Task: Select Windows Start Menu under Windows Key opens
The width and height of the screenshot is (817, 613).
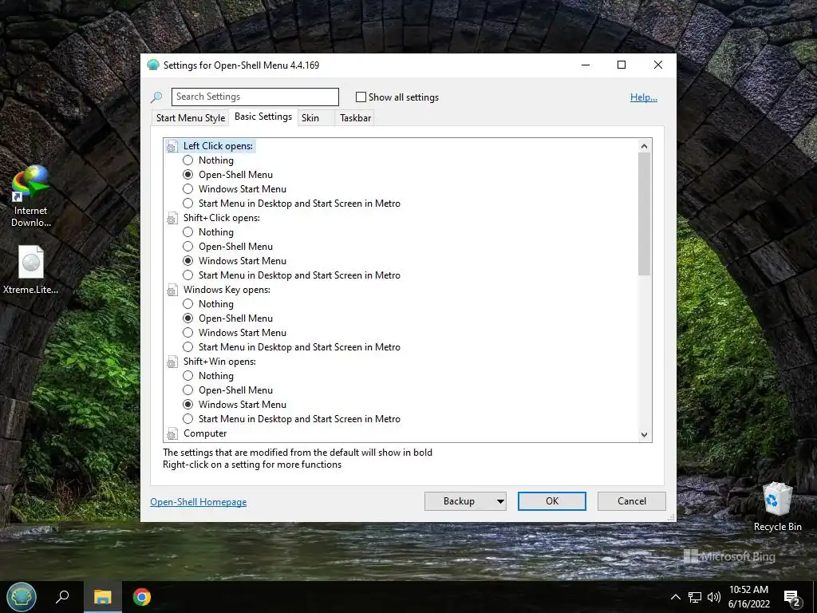Action: coord(187,333)
